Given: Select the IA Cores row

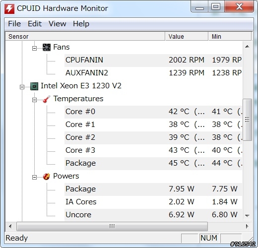Looking at the screenshot, I should (153, 202).
